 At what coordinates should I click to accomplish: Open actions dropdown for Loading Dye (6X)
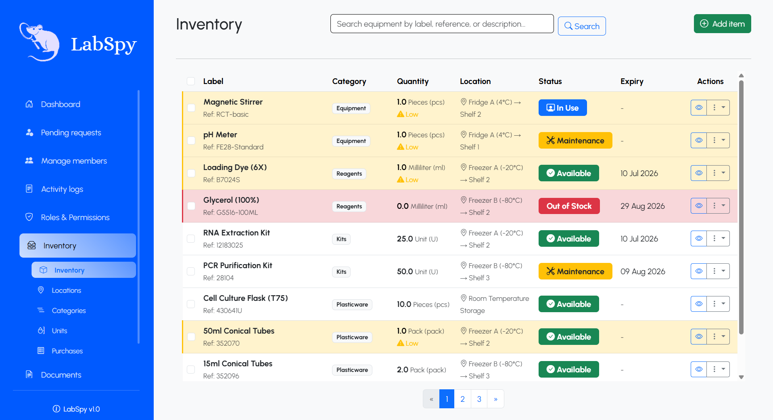coord(718,173)
